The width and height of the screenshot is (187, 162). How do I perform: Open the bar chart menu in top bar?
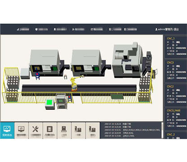[23, 29]
